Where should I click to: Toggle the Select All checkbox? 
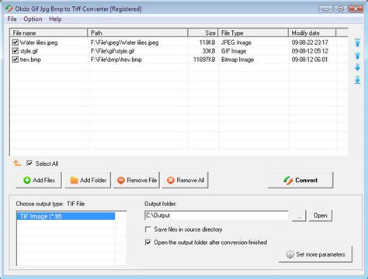click(30, 164)
